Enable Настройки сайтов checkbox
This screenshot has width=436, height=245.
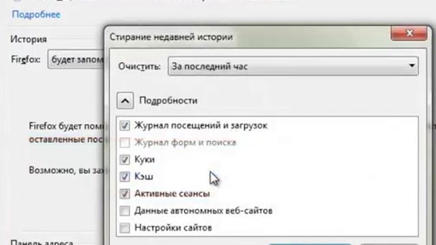click(125, 228)
